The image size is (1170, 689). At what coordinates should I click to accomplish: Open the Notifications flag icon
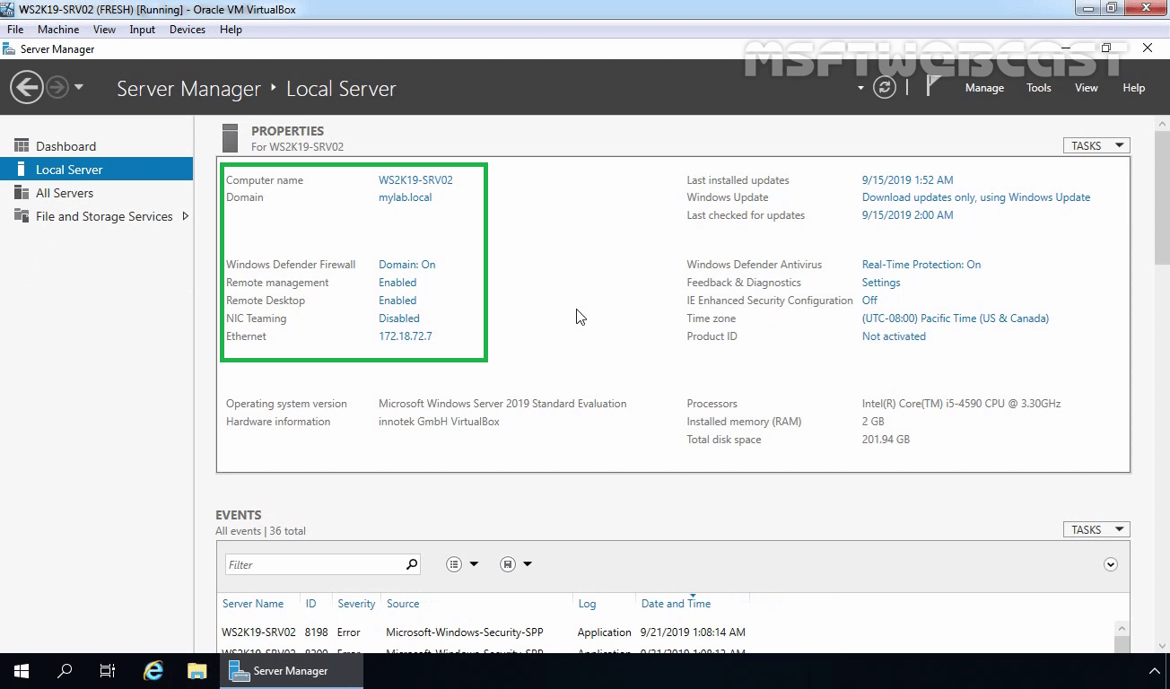(x=933, y=86)
